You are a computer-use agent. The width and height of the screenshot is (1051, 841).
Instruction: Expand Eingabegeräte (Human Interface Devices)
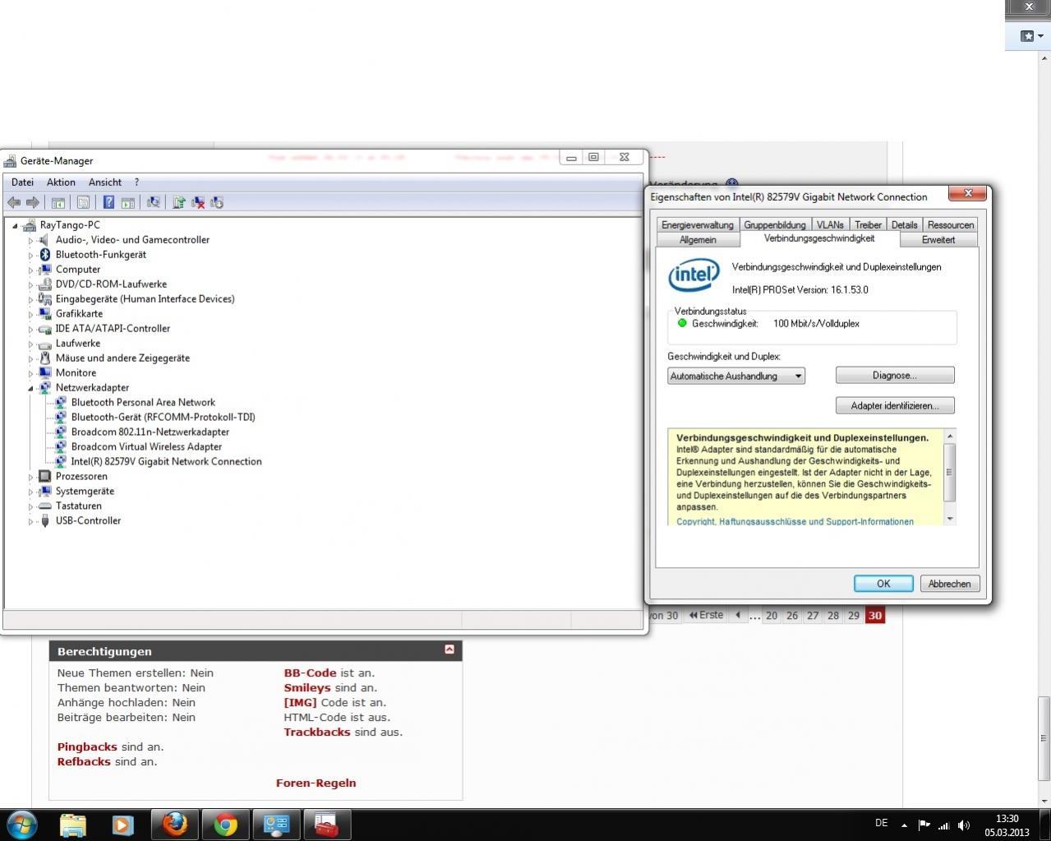coord(30,300)
